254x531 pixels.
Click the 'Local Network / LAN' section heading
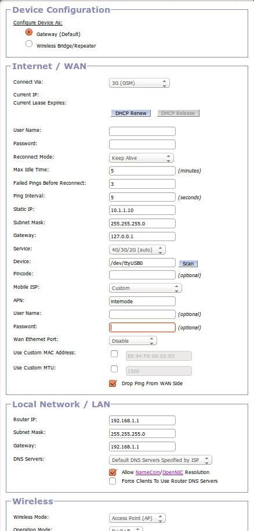tap(61, 404)
